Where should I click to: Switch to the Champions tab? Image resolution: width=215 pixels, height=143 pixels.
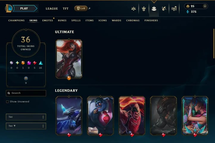click(16, 21)
